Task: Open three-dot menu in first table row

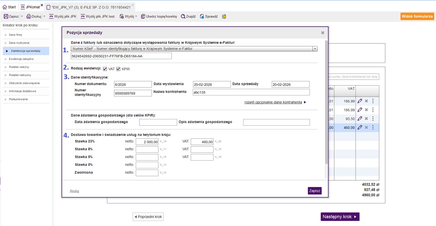Action: coord(373,101)
